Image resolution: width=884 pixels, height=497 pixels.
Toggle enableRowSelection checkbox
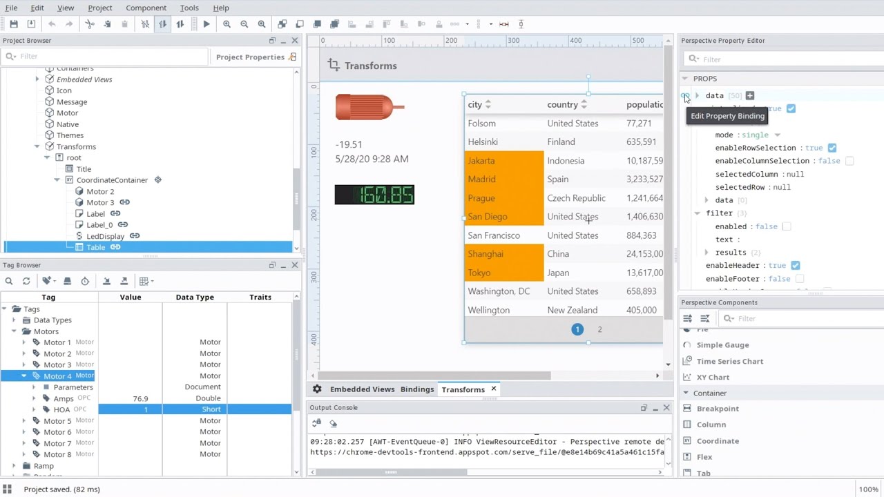(x=832, y=148)
